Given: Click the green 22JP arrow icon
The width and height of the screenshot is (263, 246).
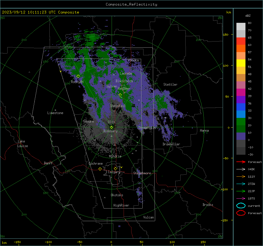Looking at the screenshot, I should pyautogui.click(x=241, y=191).
